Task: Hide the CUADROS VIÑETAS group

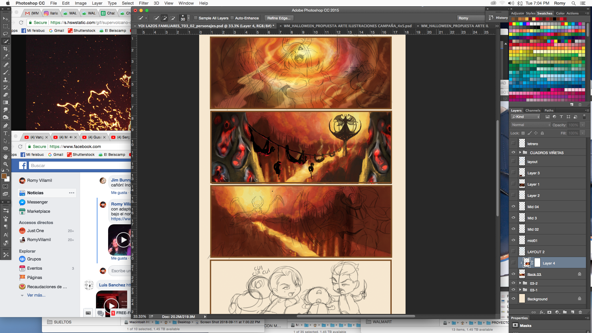Action: (x=513, y=152)
